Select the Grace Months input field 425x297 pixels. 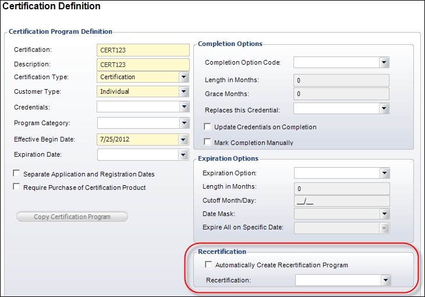341,94
